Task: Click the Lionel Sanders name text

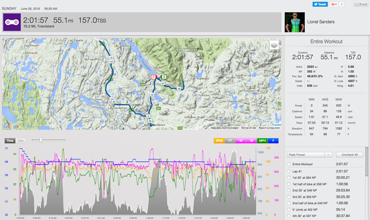Action: point(321,22)
